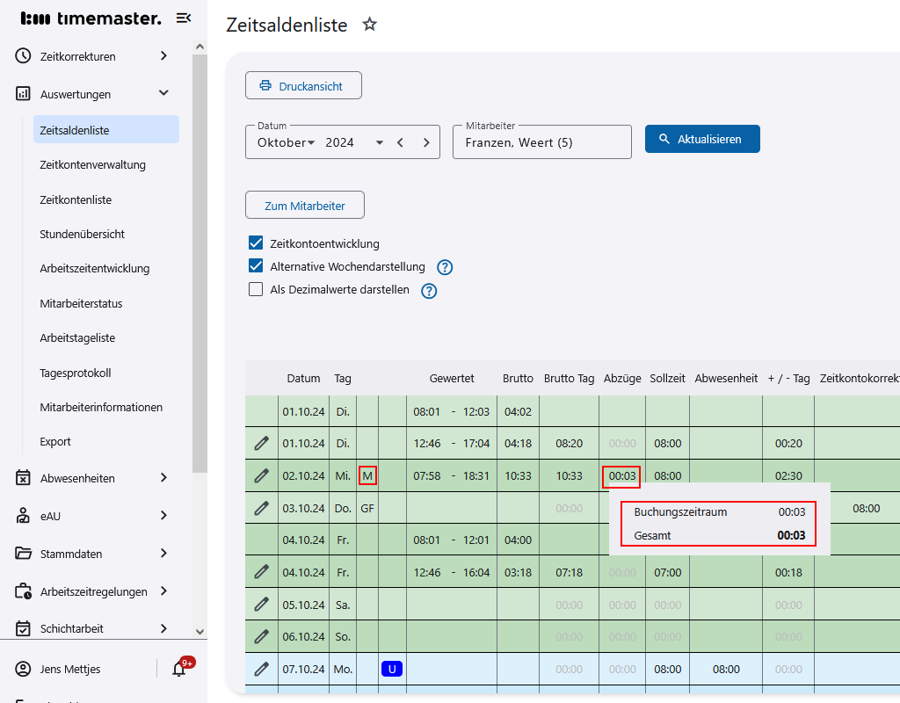Image resolution: width=900 pixels, height=703 pixels.
Task: Open the notification bell with red badge
Action: (179, 669)
